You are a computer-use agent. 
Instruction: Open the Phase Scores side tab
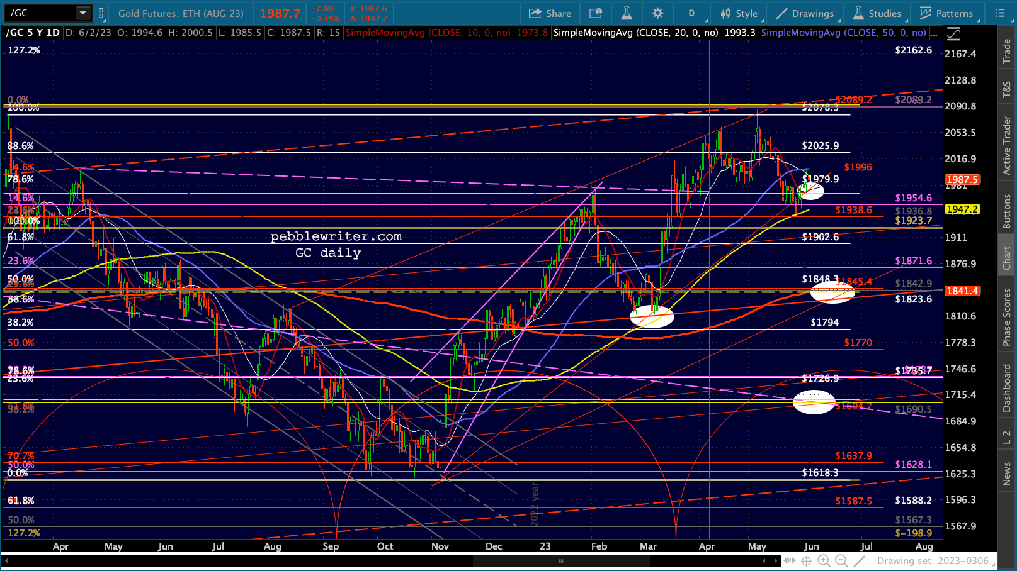(1006, 318)
